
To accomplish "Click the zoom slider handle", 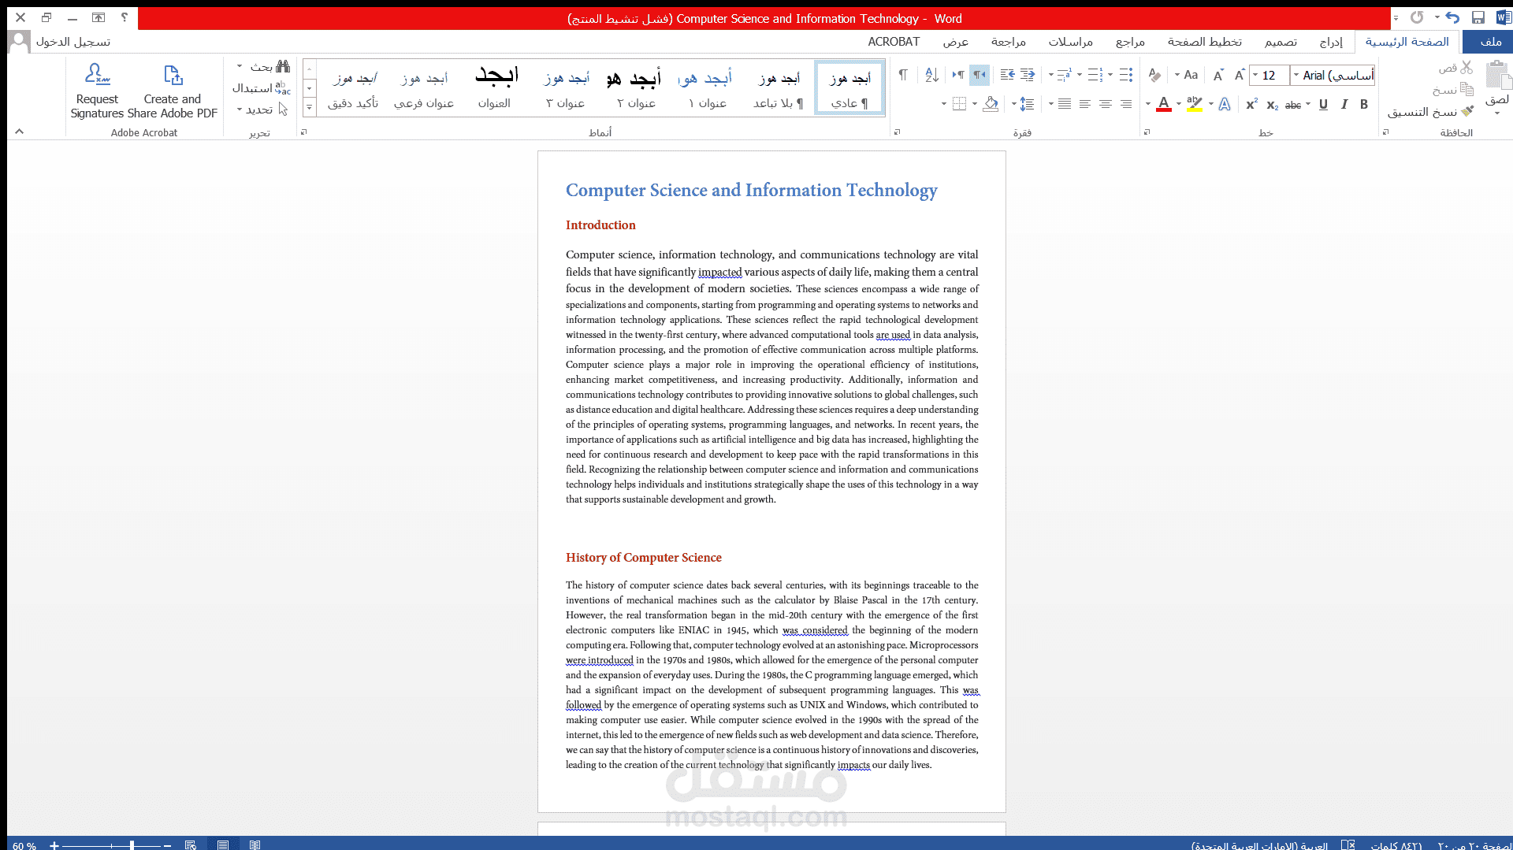I will (x=132, y=845).
